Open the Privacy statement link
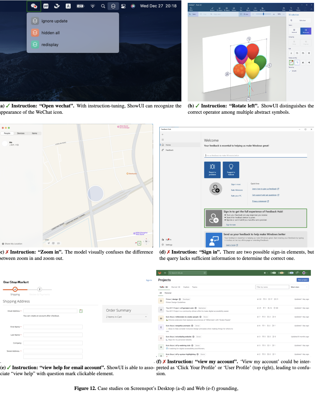The image size is (320, 395). click(x=260, y=201)
